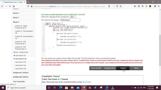The width and height of the screenshot is (161, 90).
Task: Collapse Week 8 in sidebar
Action: (16, 22)
